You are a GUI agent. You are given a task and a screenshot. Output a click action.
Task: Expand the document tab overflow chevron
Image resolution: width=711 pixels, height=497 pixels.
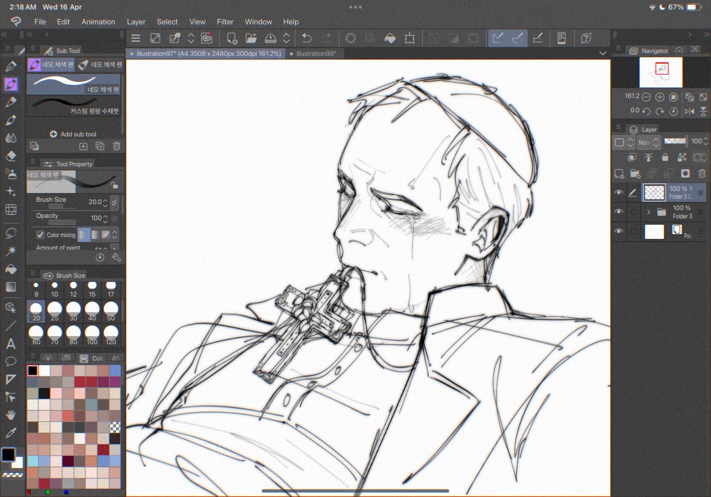[603, 53]
